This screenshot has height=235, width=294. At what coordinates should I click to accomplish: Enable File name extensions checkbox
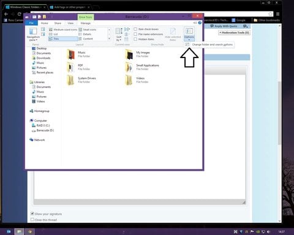[135, 34]
